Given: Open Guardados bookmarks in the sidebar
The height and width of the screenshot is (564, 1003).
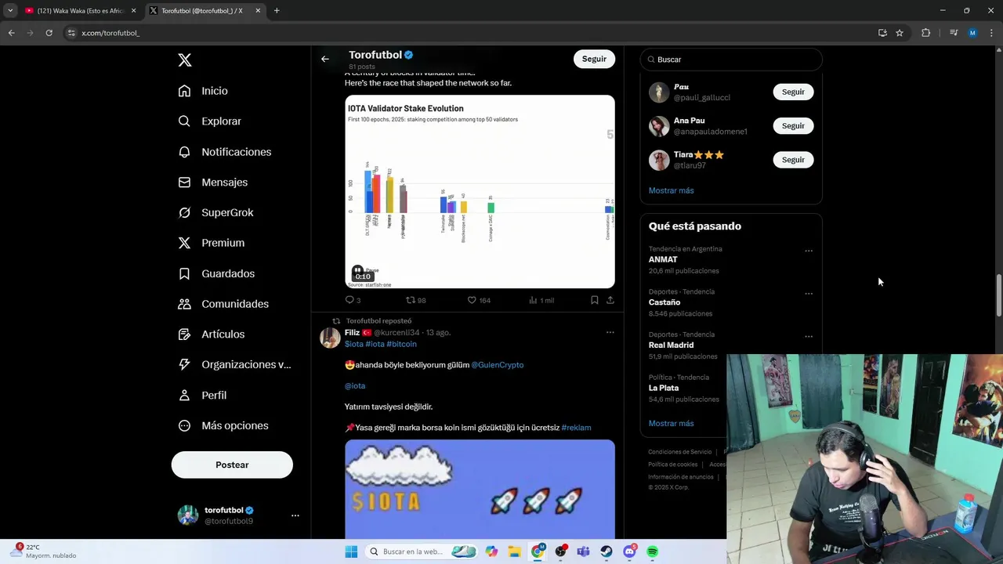Looking at the screenshot, I should pyautogui.click(x=216, y=273).
